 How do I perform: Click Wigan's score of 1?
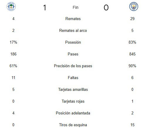45,8
